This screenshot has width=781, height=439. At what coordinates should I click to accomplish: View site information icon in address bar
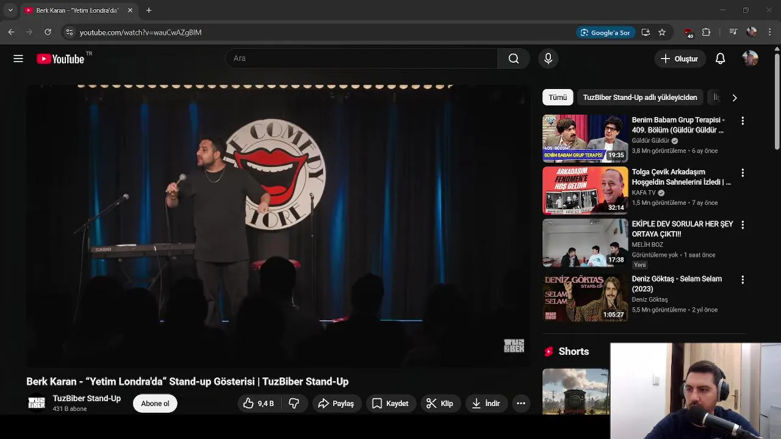(x=70, y=32)
